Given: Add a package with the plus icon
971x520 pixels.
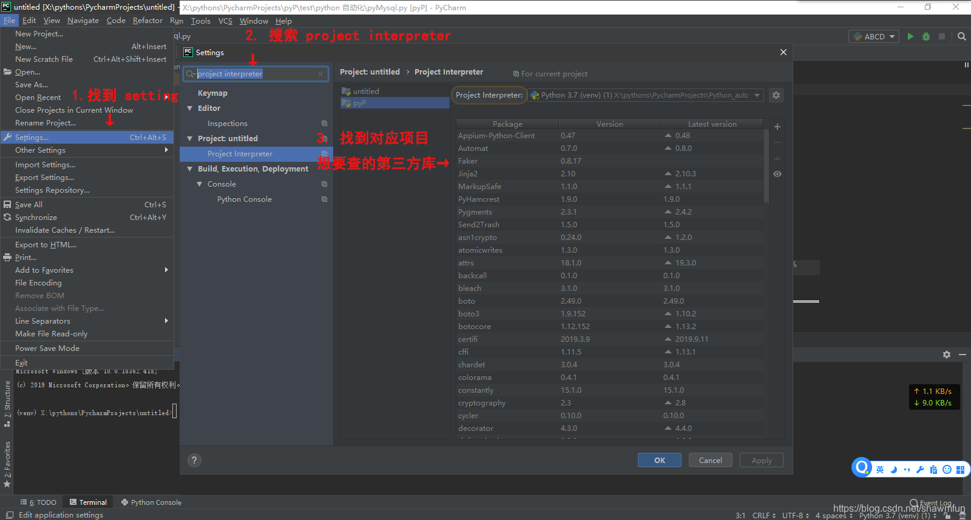Looking at the screenshot, I should click(777, 127).
